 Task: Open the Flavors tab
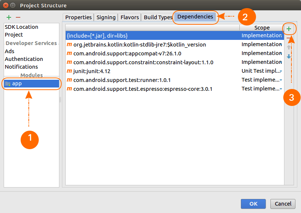pos(129,17)
